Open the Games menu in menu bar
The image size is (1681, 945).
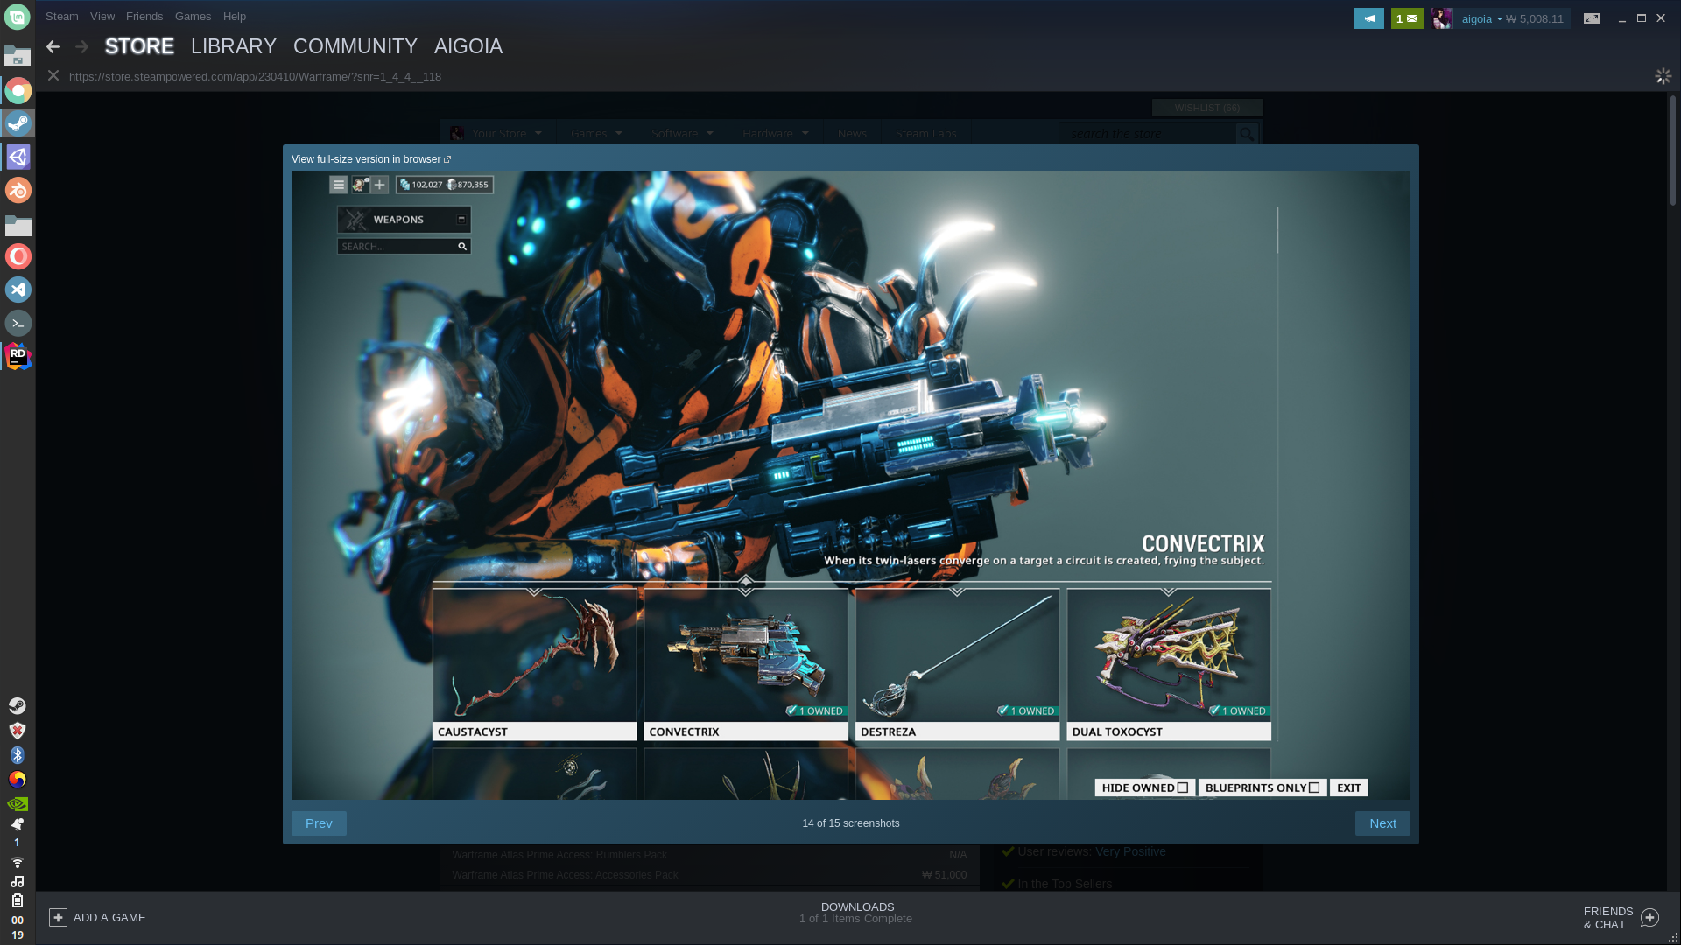193,16
